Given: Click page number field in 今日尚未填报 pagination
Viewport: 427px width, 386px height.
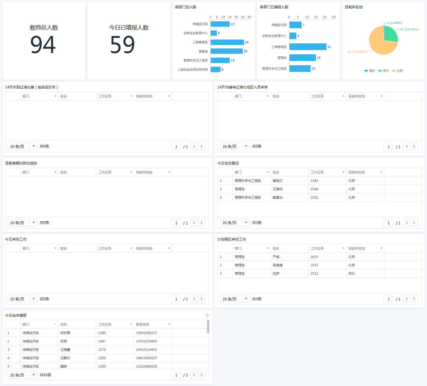Looking at the screenshot, I should point(175,375).
